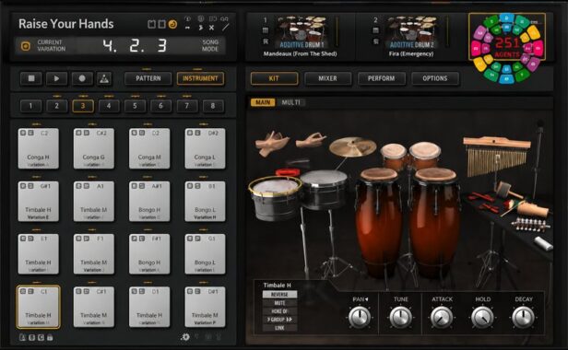Toggle the Current Variation indicator button
The width and height of the screenshot is (568, 350).
[x=26, y=46]
